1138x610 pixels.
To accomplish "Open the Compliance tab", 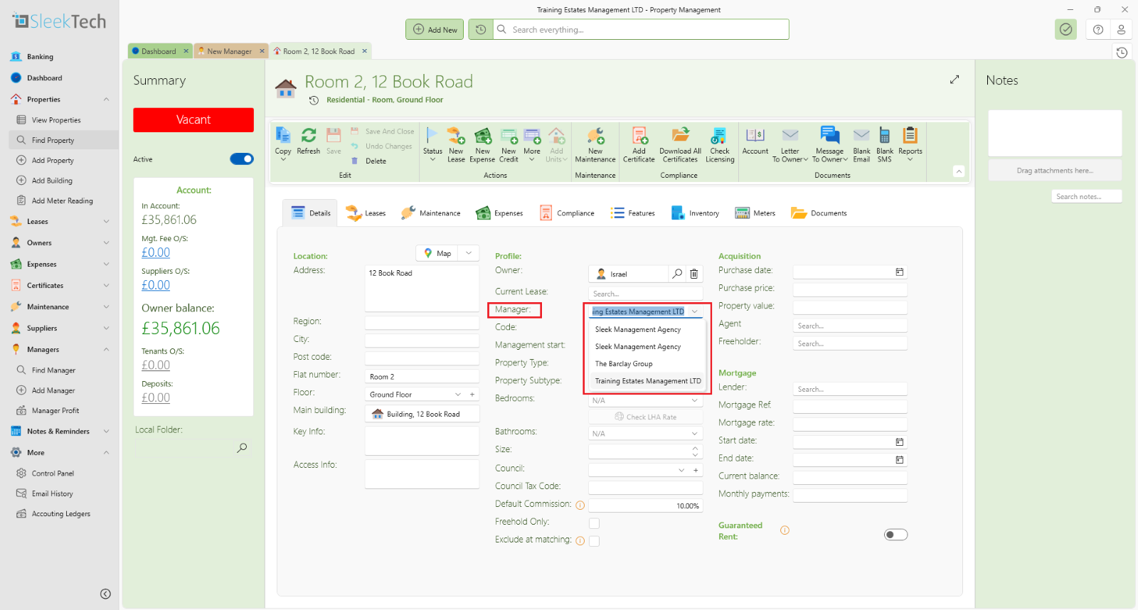I will tap(567, 213).
